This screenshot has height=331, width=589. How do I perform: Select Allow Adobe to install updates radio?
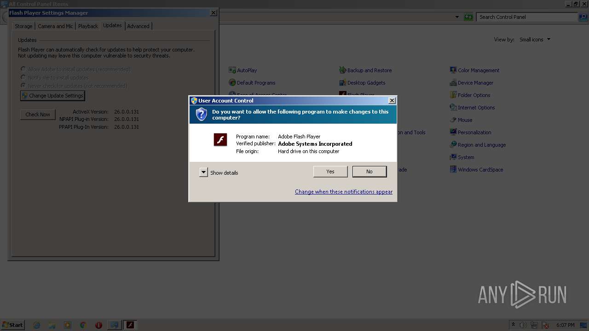tap(23, 69)
